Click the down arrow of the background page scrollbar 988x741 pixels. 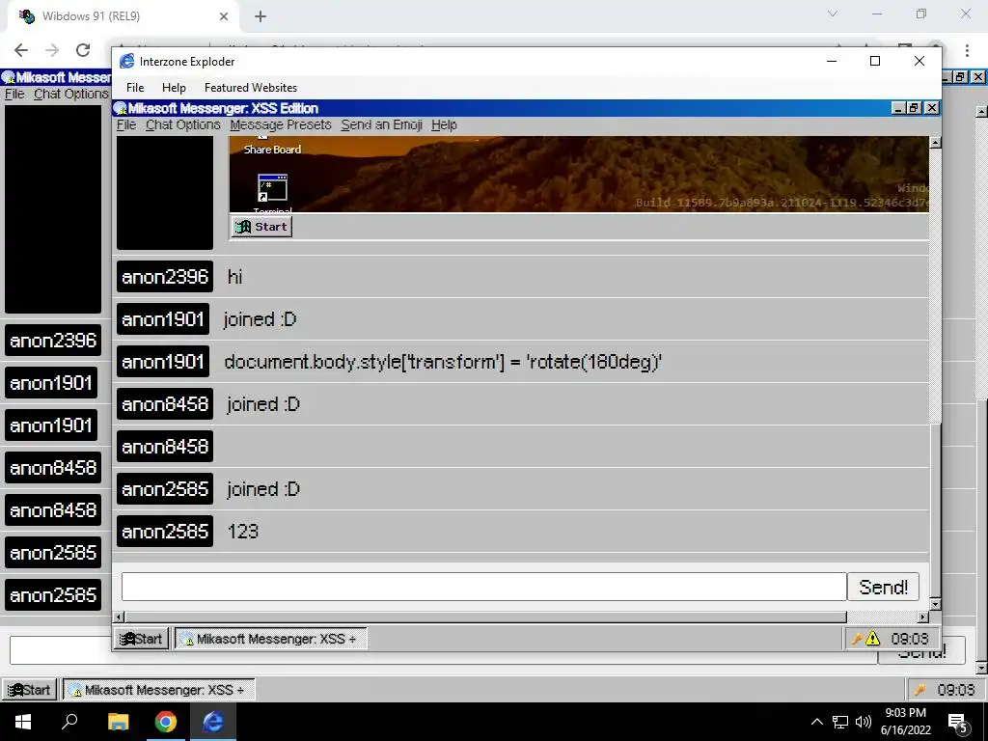click(x=981, y=668)
